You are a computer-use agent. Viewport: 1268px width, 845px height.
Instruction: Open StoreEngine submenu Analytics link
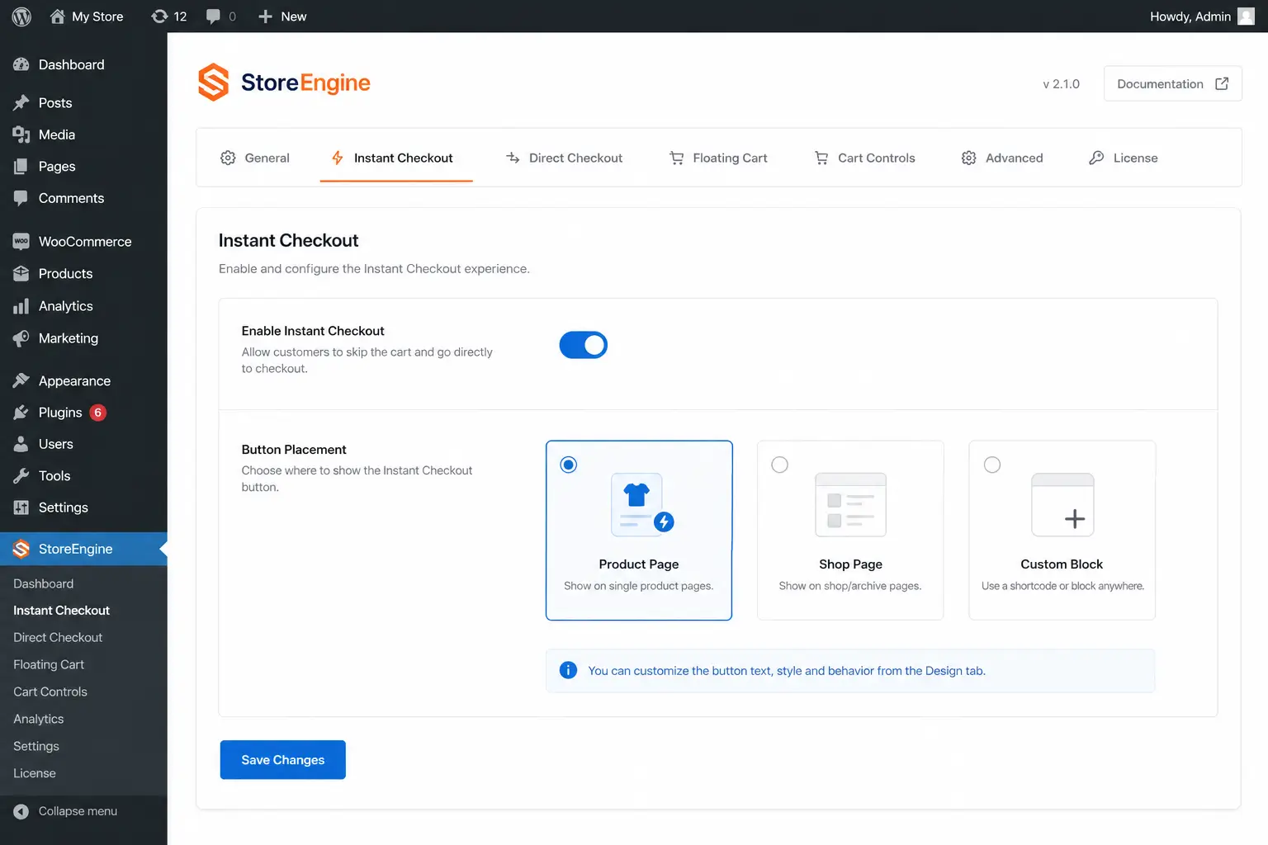pos(38,719)
